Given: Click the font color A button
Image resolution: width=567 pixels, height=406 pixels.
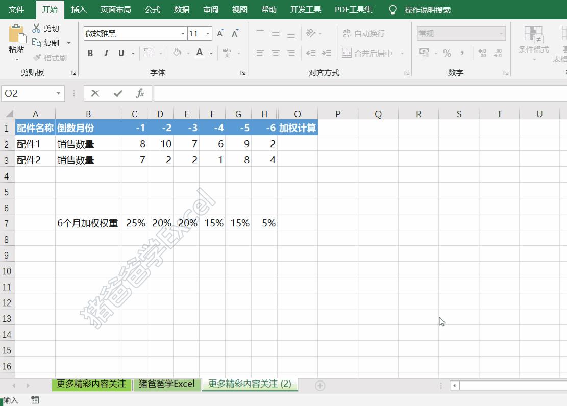Looking at the screenshot, I should coord(199,53).
